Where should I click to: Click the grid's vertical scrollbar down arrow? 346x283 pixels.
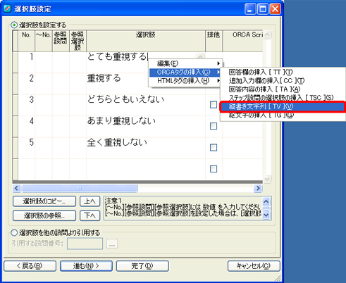(x=267, y=180)
